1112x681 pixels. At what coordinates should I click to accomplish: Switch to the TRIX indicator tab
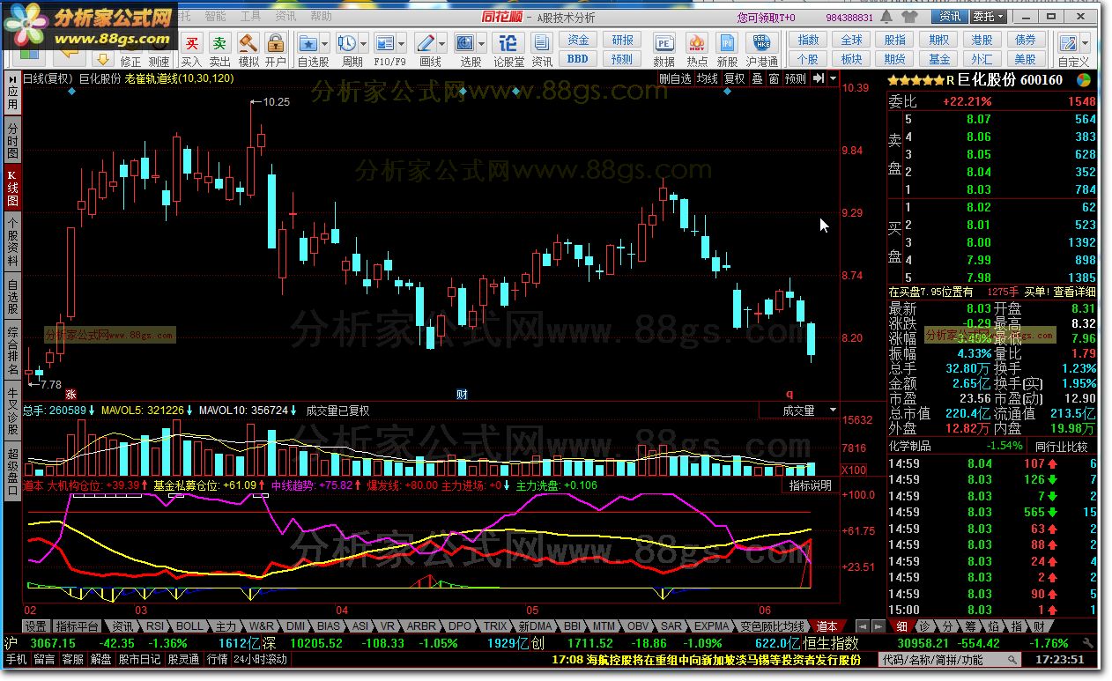(495, 626)
